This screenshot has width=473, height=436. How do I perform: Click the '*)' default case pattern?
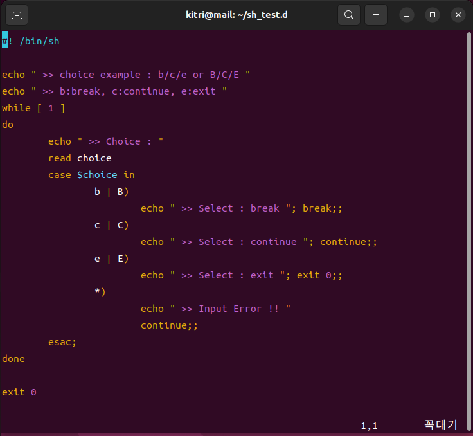(100, 292)
